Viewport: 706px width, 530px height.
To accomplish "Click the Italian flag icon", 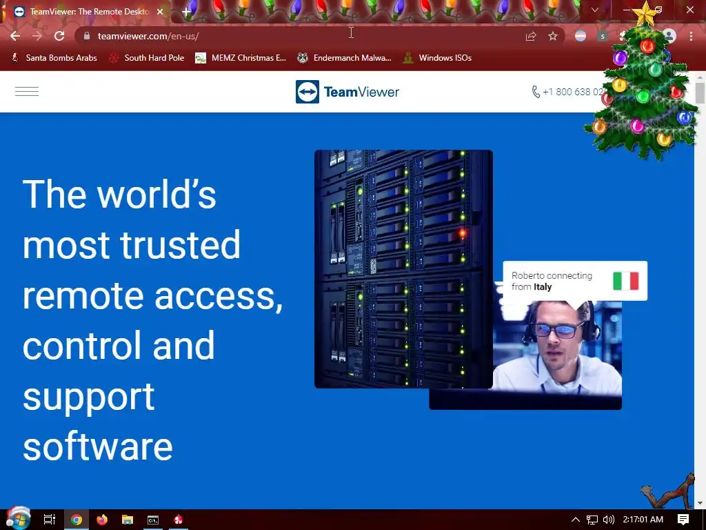I will tap(626, 281).
